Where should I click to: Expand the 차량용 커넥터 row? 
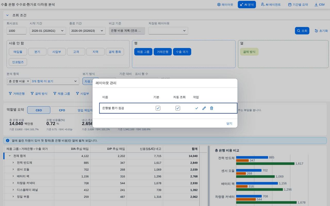13,183
